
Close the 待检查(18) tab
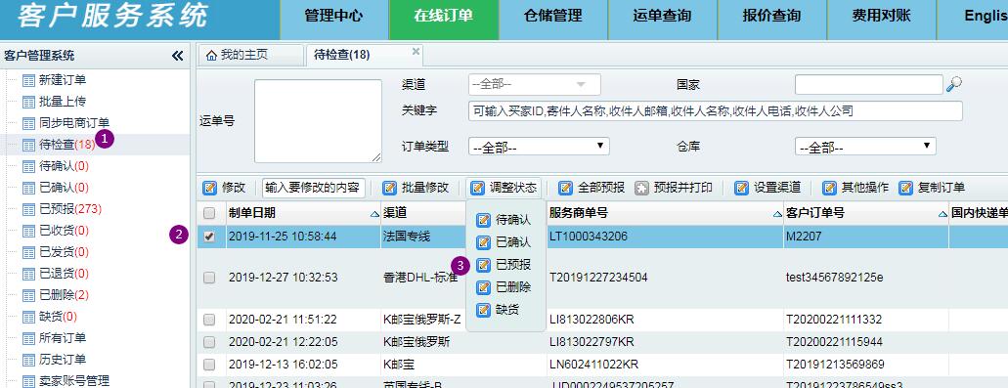pos(416,52)
